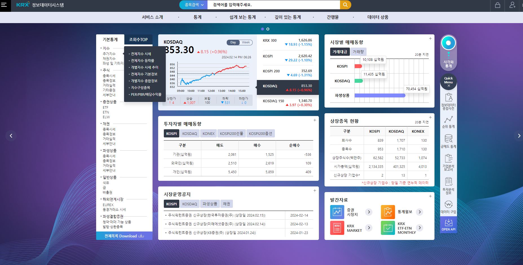Viewport: 523px width, 265px height.
Task: Select 거래대금 toggle in market trends
Action: point(340,52)
